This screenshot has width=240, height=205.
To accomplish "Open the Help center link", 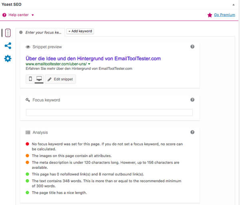I will tap(18, 15).
